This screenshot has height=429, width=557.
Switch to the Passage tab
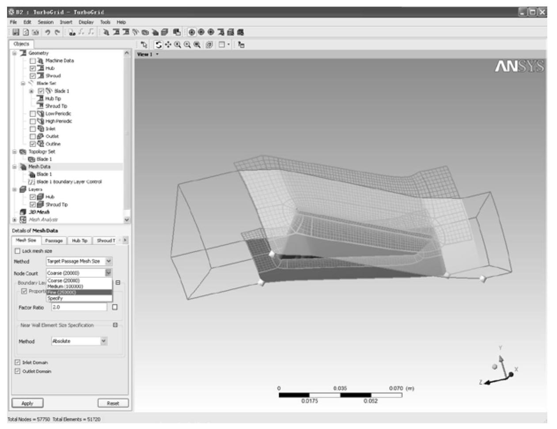point(54,241)
